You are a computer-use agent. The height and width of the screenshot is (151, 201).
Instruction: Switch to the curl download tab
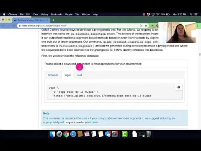click(80, 75)
